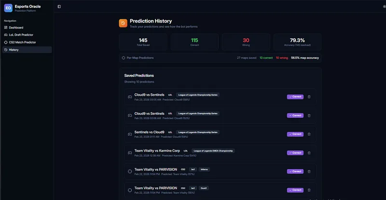Click gamepad icon on Sentinels vs Cloud9 row
This screenshot has width=386, height=200.
(130, 134)
